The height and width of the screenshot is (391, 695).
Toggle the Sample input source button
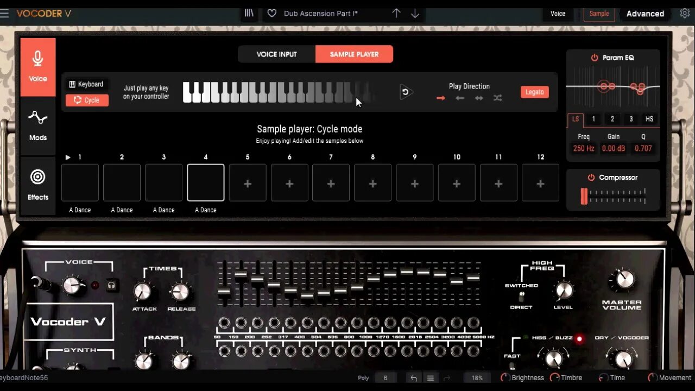point(599,14)
